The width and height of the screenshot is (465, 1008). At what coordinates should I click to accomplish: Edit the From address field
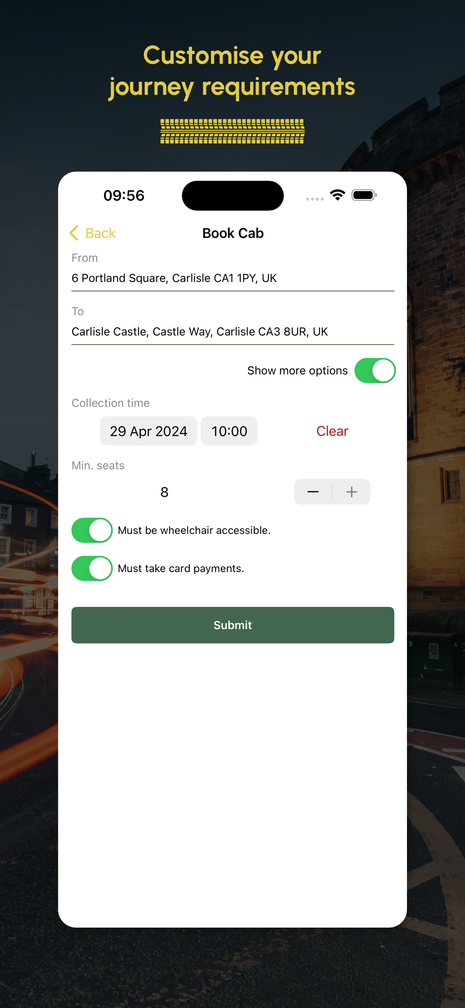point(232,278)
